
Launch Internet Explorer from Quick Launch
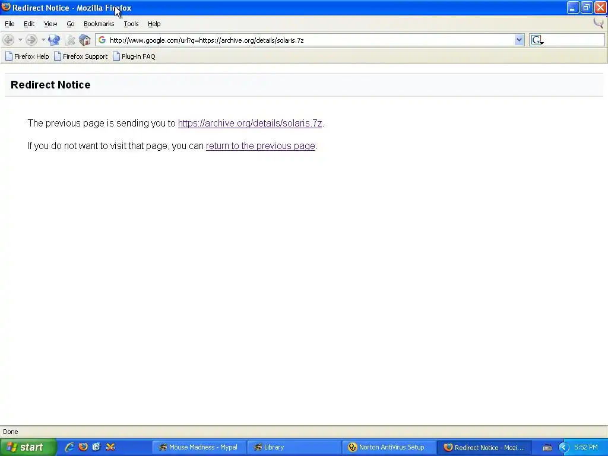pos(69,447)
